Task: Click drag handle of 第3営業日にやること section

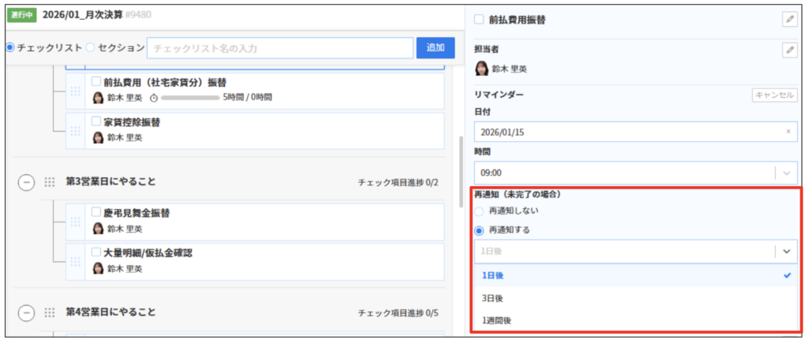Action: point(50,182)
